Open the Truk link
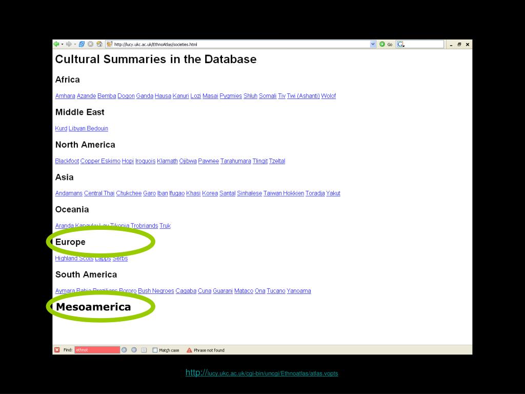This screenshot has width=525, height=394. coord(165,226)
